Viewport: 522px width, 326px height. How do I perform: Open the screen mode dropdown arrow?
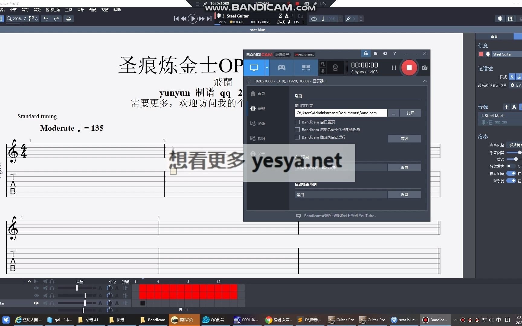[267, 68]
